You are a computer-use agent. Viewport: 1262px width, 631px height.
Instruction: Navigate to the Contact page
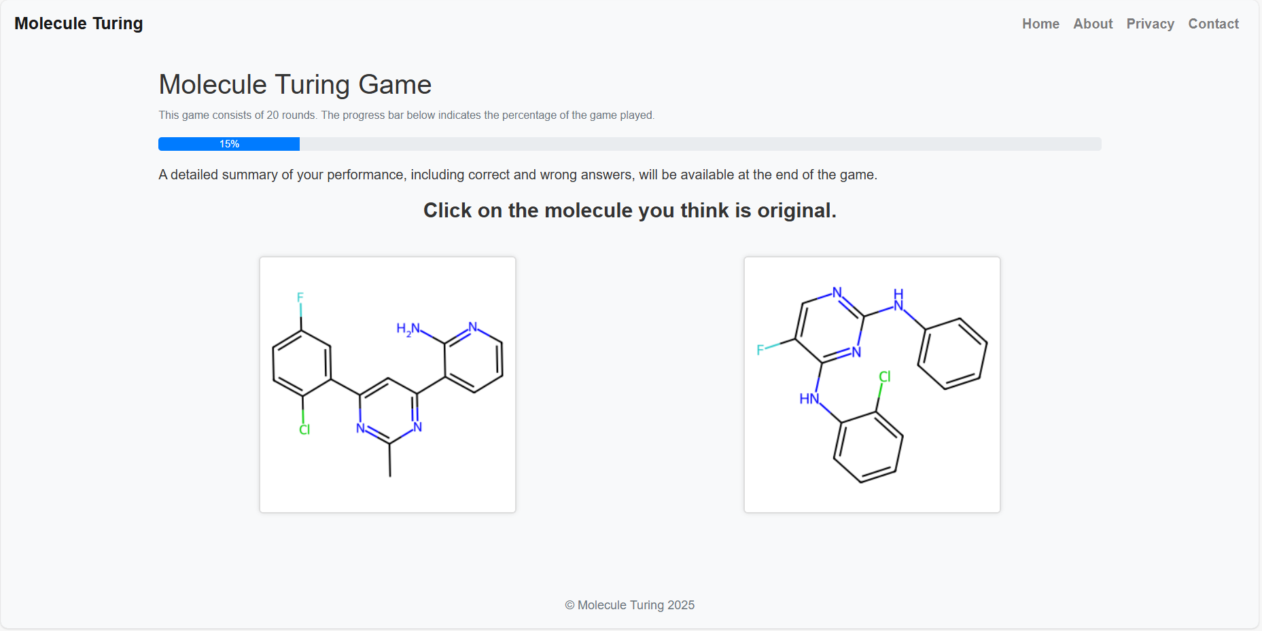[x=1213, y=24]
